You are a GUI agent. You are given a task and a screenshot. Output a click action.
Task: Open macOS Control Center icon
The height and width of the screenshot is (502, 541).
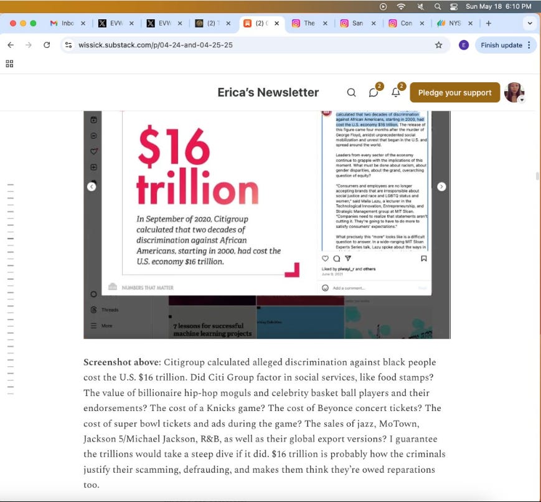454,6
